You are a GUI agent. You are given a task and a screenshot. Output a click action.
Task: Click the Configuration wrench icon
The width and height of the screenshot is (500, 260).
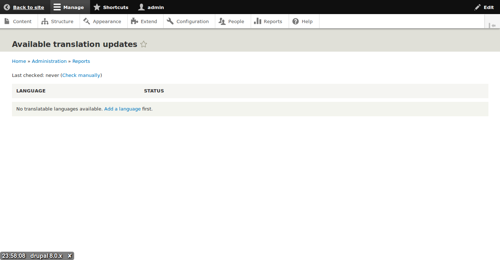click(170, 21)
